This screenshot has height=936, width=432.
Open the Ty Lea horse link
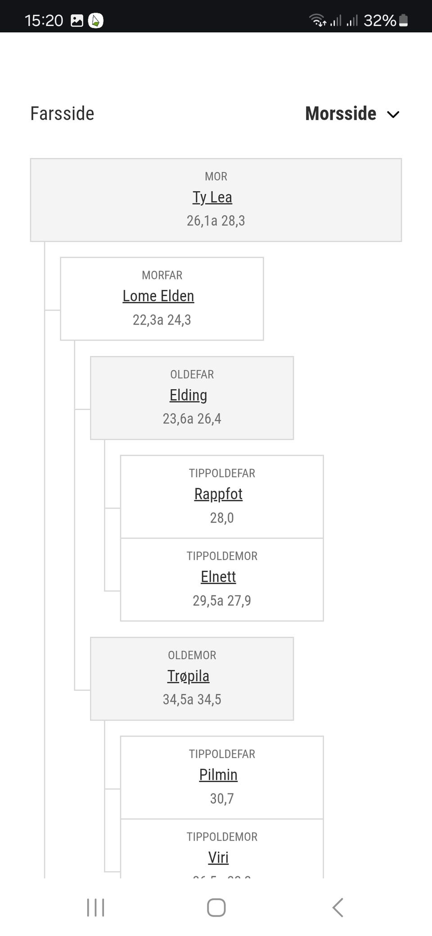tap(212, 197)
